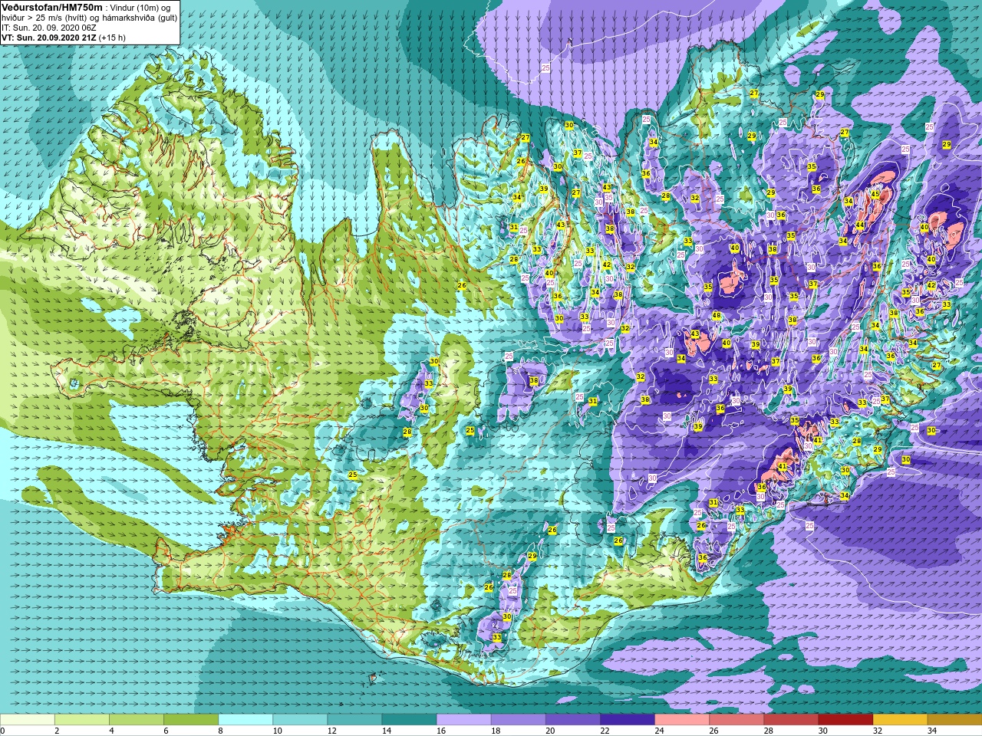This screenshot has height=736, width=982.
Task: Click the 22–24 m/s dark indigo legend swatch
Action: point(627,720)
